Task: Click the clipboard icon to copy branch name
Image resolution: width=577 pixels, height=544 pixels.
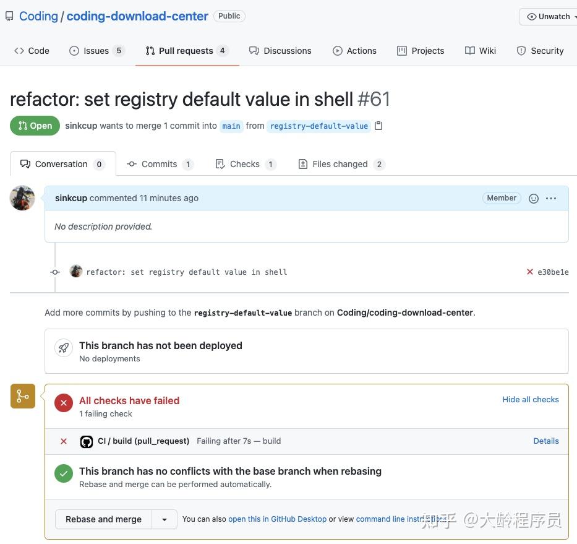Action: point(378,126)
